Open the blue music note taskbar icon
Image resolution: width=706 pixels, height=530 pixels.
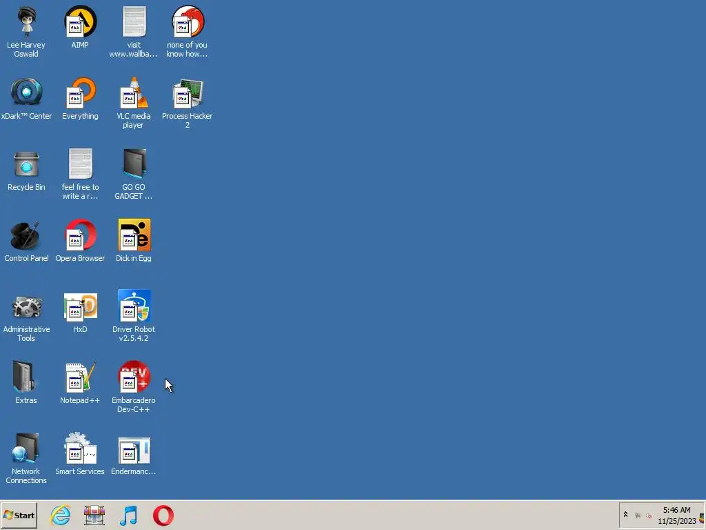coord(129,515)
